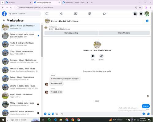This screenshot has height=122, width=153.
Task: Open the $1,200 - 4 beds 2 baths House listing
Action: pyautogui.click(x=59, y=29)
